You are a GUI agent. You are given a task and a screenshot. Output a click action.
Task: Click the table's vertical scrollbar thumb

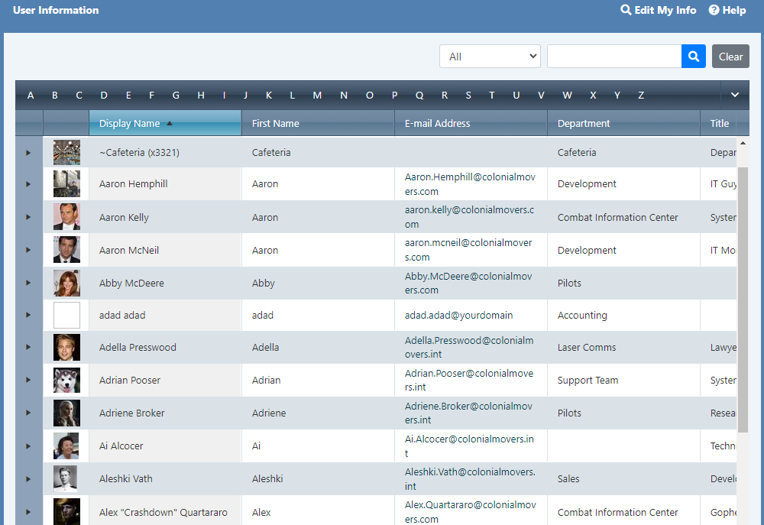point(743,300)
